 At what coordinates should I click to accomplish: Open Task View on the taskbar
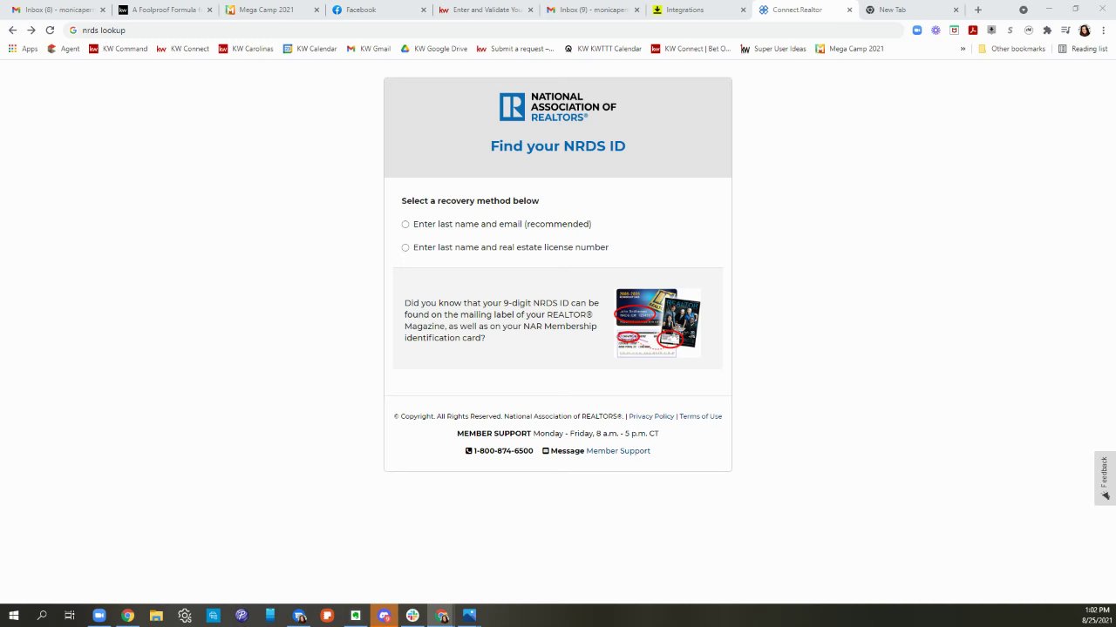pos(70,616)
